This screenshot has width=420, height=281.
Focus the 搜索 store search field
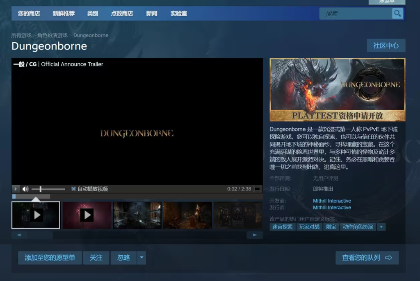(356, 14)
